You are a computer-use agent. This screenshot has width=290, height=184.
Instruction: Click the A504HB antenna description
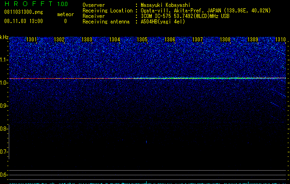pyautogui.click(x=163, y=22)
